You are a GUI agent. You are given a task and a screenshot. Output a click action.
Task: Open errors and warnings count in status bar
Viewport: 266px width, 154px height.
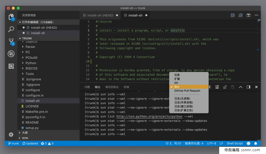click(47, 143)
